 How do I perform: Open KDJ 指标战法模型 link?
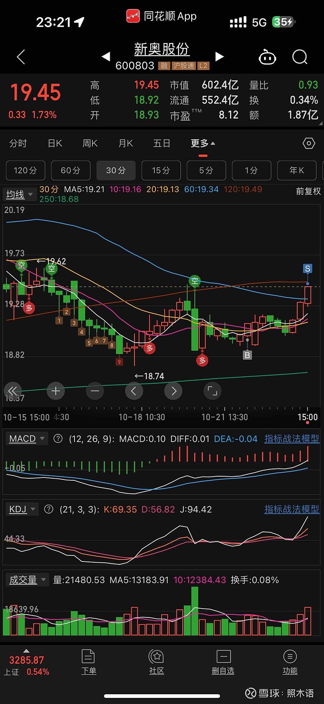[x=292, y=509]
